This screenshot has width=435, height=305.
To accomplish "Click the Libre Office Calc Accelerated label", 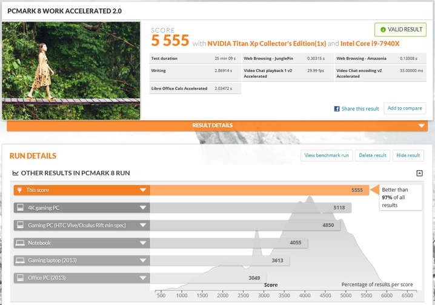I will [x=179, y=89].
